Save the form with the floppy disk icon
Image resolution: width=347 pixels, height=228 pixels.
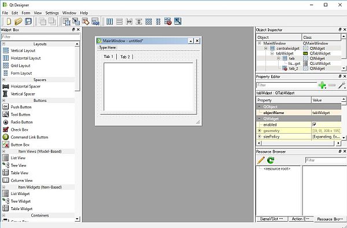28,21
